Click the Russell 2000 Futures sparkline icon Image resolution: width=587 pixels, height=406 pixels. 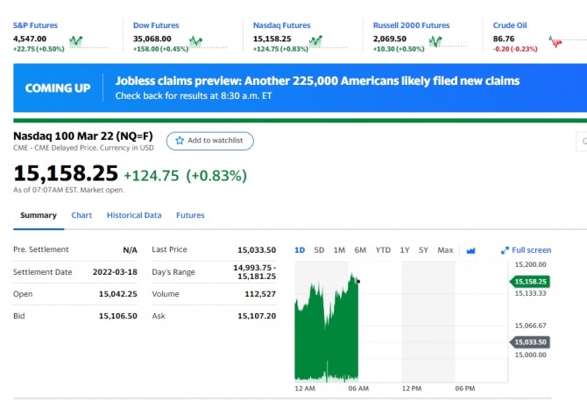[x=435, y=41]
